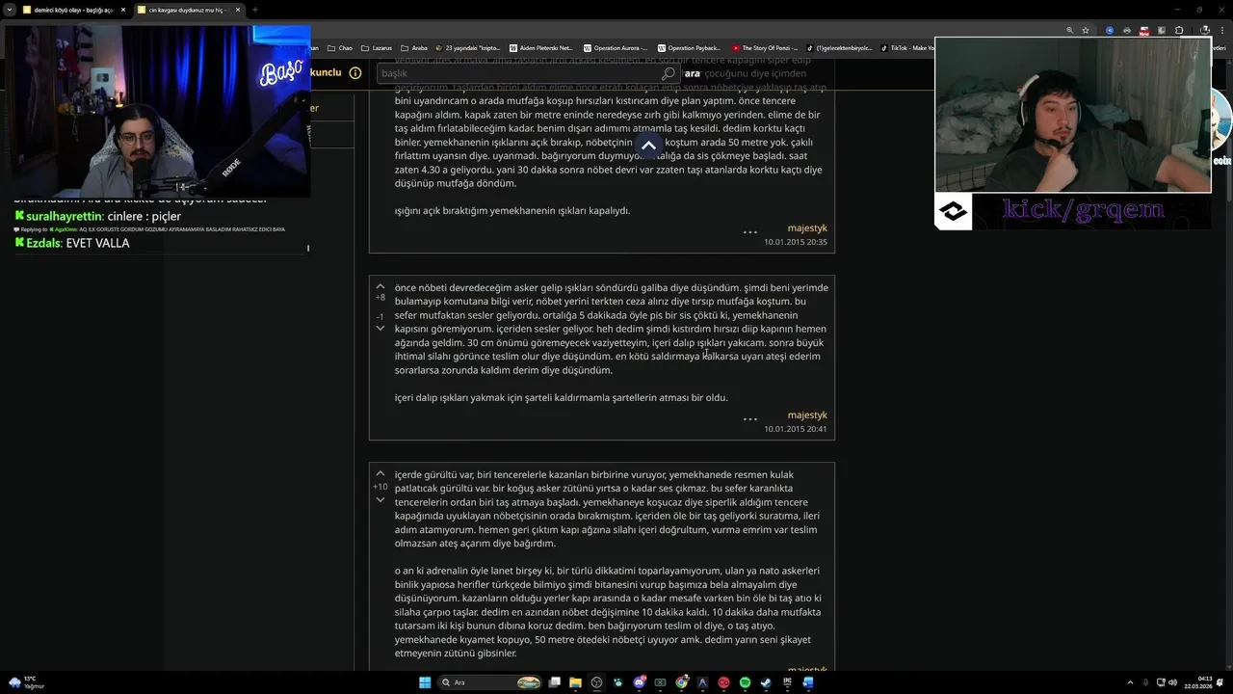Open the Windows Start menu
The image size is (1233, 694).
tap(425, 682)
